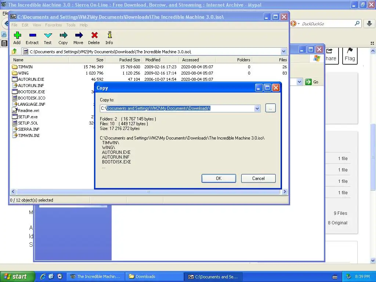
Task: Click the "9 Files" link on page
Action: pyautogui.click(x=340, y=213)
